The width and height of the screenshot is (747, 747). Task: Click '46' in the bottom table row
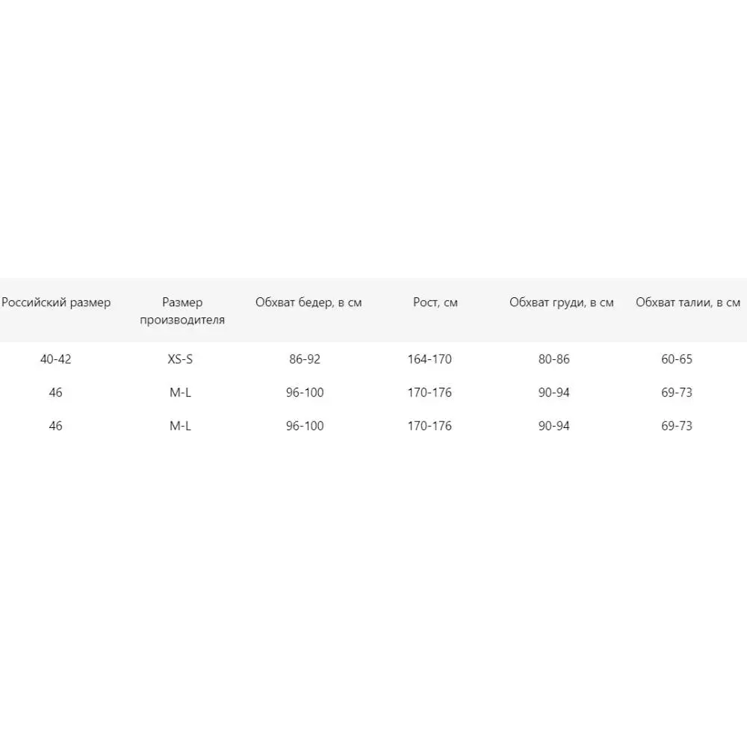point(56,426)
